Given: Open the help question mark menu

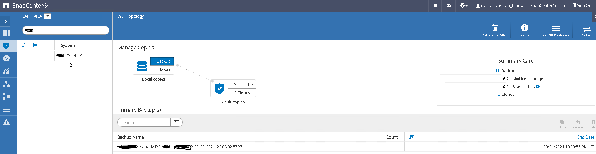Looking at the screenshot, I should (x=464, y=5).
